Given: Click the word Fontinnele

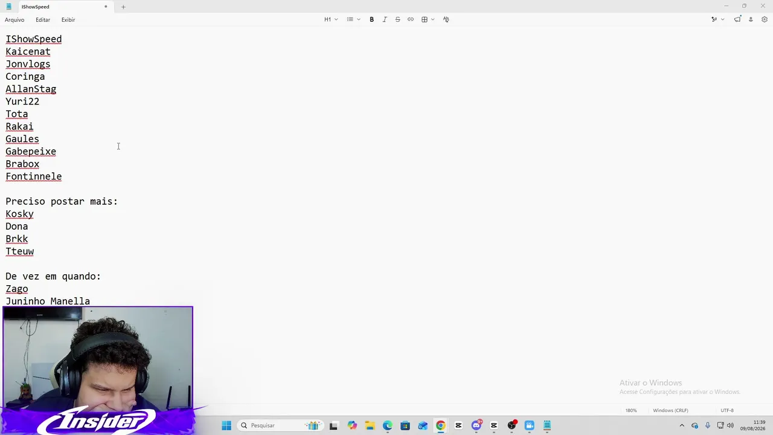Looking at the screenshot, I should click(34, 176).
